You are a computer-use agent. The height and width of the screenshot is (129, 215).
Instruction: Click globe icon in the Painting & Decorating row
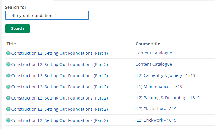[8, 98]
